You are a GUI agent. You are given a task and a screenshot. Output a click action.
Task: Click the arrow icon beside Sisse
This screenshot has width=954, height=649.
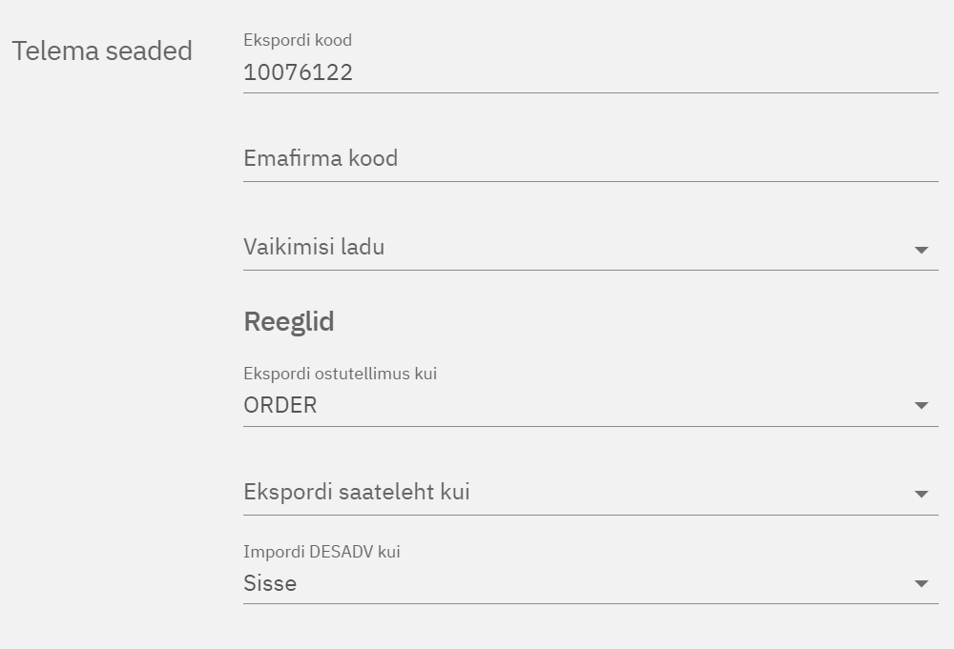[921, 584]
